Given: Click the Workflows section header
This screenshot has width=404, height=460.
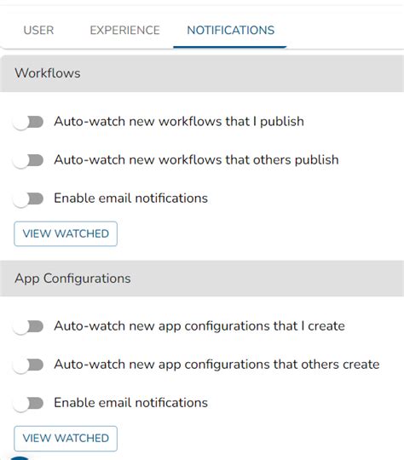Looking at the screenshot, I should click(x=202, y=73).
